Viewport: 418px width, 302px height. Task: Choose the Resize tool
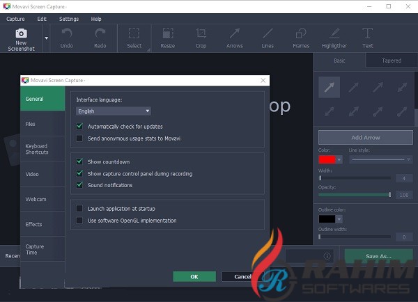click(x=168, y=38)
